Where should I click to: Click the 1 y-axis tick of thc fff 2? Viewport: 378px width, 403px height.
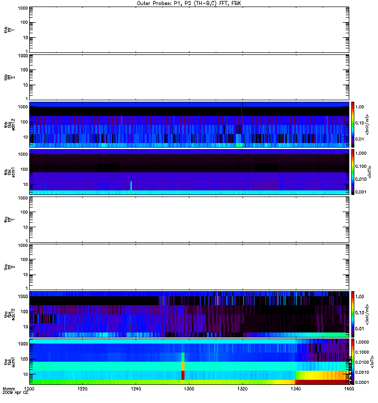pos(27,288)
